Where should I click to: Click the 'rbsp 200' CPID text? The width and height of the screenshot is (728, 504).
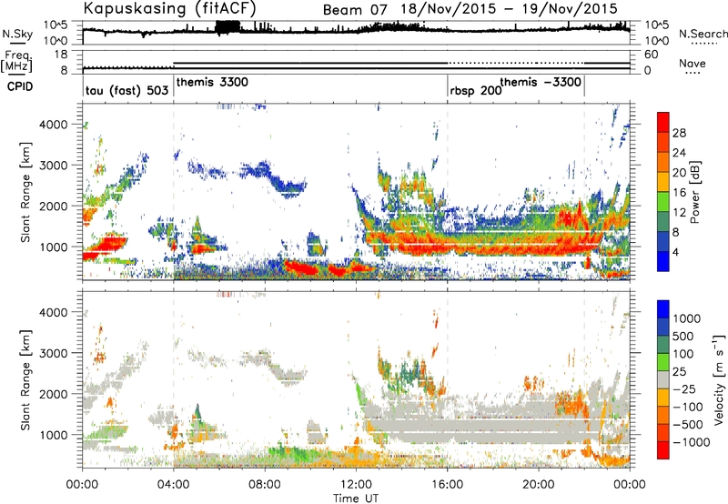click(x=475, y=90)
